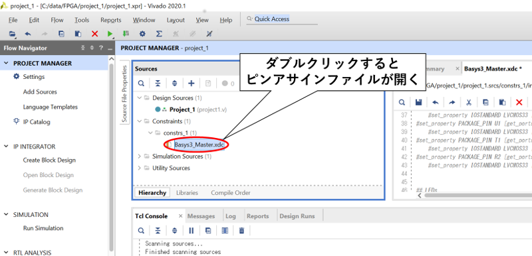Open Source File Properties side tab
The width and height of the screenshot is (532, 256).
(x=124, y=94)
